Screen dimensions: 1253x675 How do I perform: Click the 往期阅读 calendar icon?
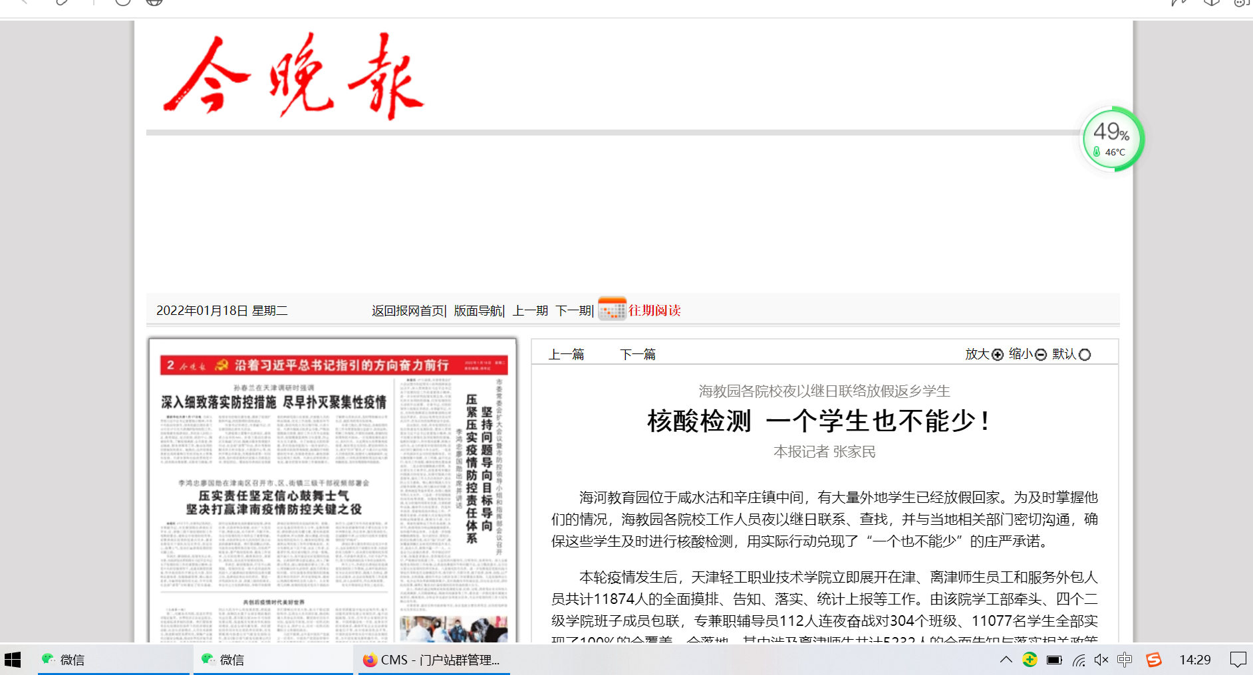click(x=612, y=309)
